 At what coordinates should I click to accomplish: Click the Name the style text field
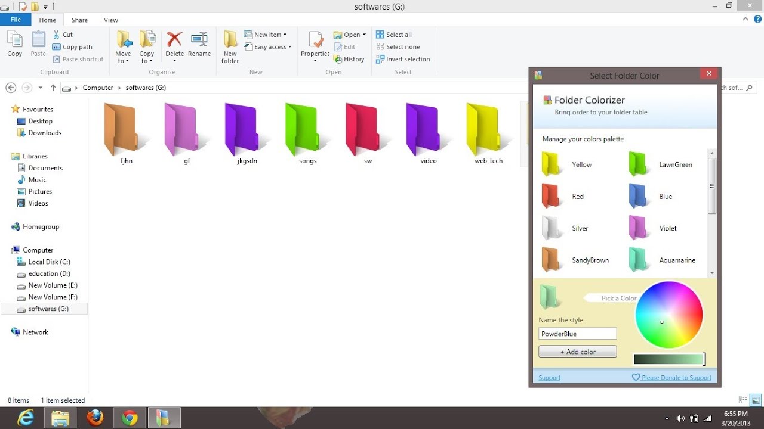tap(578, 334)
